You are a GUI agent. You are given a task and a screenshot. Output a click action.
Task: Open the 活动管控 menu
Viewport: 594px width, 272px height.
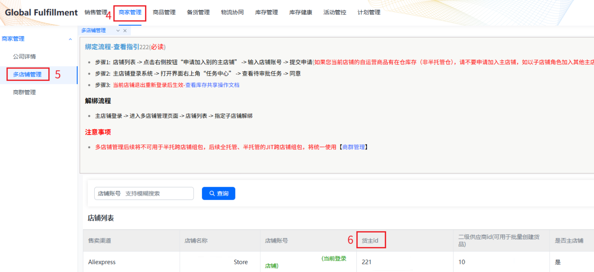pyautogui.click(x=335, y=12)
